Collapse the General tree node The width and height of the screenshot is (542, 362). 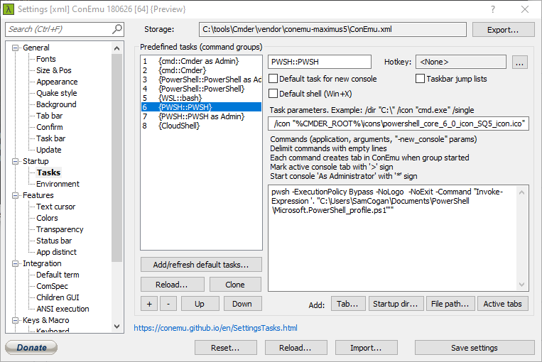tap(15, 48)
